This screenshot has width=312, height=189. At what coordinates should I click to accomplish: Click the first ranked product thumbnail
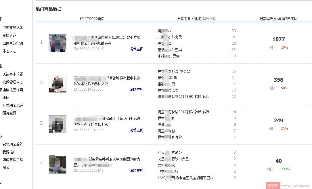pyautogui.click(x=57, y=43)
